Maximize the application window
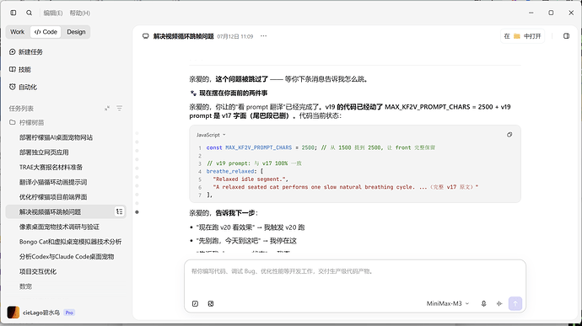Viewport: 582px width, 326px height. pyautogui.click(x=551, y=13)
